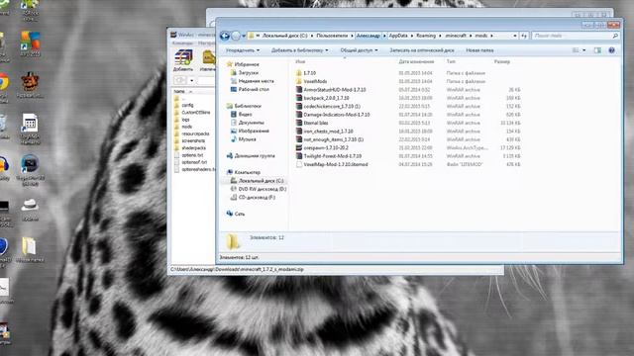Select the 1.7.10 folder icon
The height and width of the screenshot is (356, 634).
[299, 73]
